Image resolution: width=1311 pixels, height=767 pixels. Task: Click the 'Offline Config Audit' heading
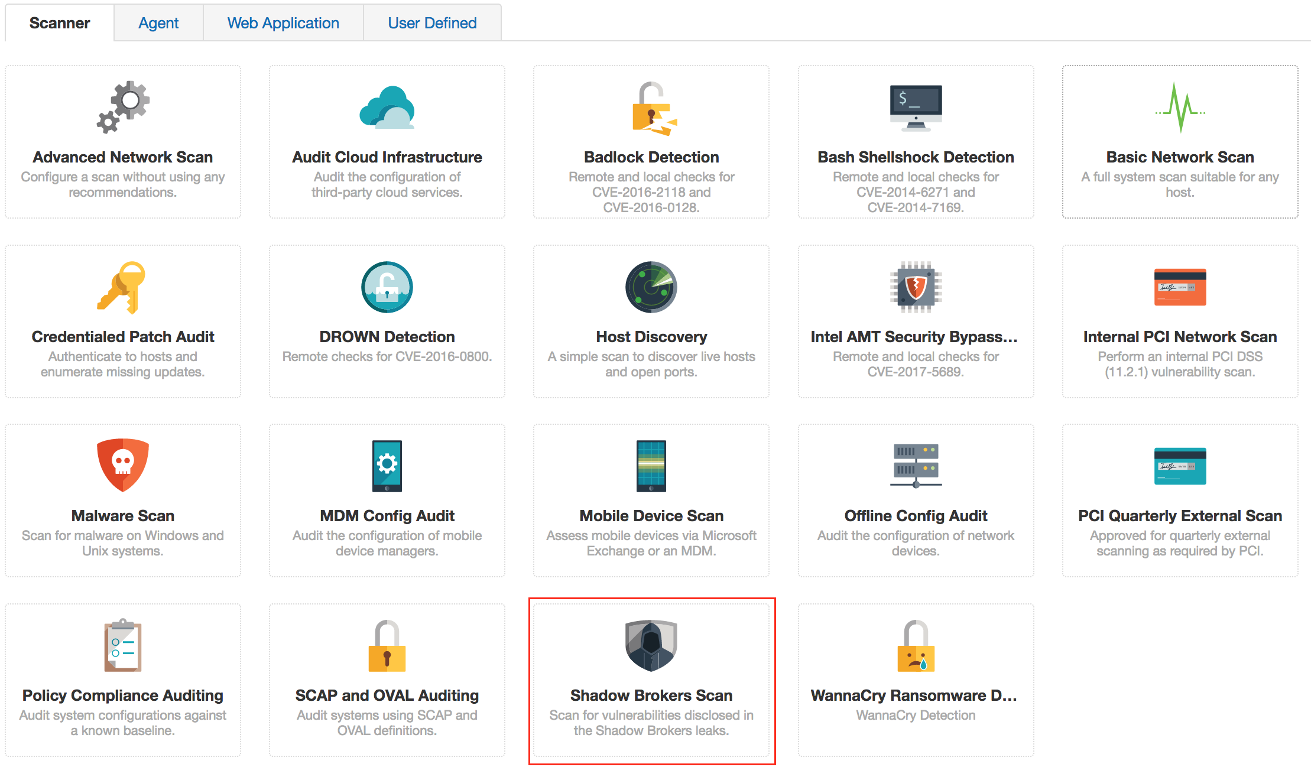click(916, 516)
